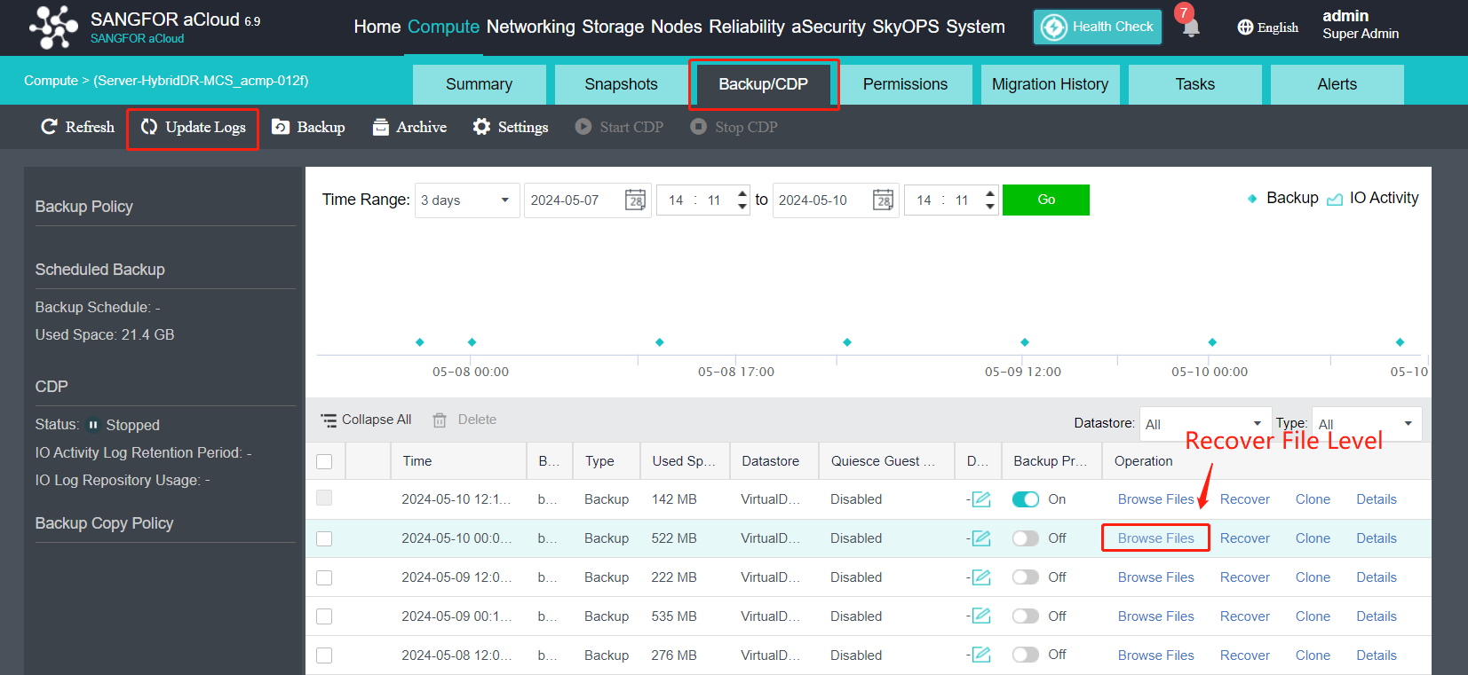Open the Datastore filter dropdown
Screen dimensions: 1468x675
1204,424
